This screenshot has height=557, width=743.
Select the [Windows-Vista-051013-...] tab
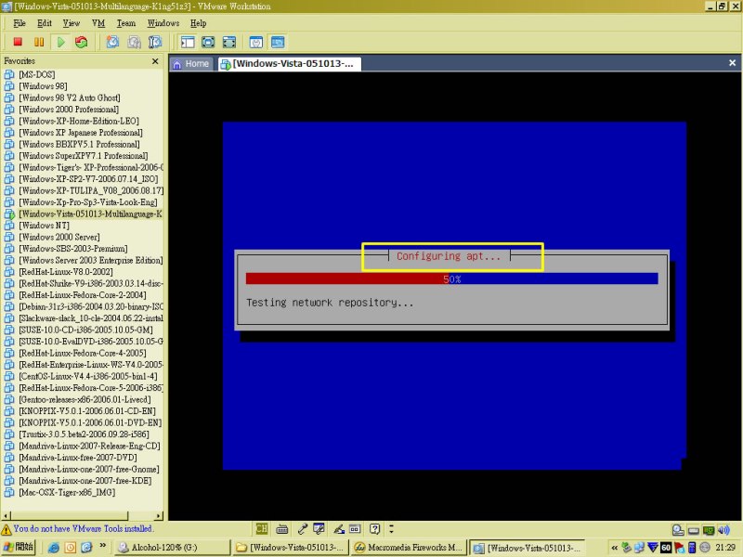(290, 63)
